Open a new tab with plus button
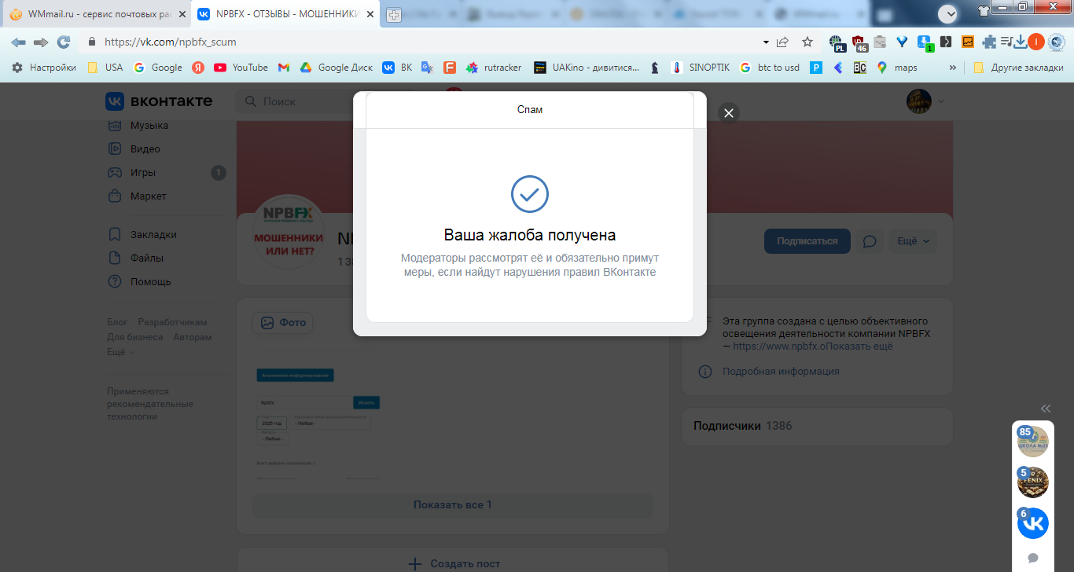The width and height of the screenshot is (1074, 572). click(394, 14)
